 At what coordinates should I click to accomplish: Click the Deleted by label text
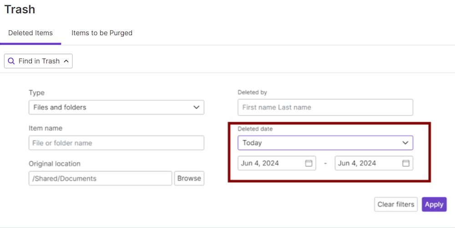click(x=252, y=92)
